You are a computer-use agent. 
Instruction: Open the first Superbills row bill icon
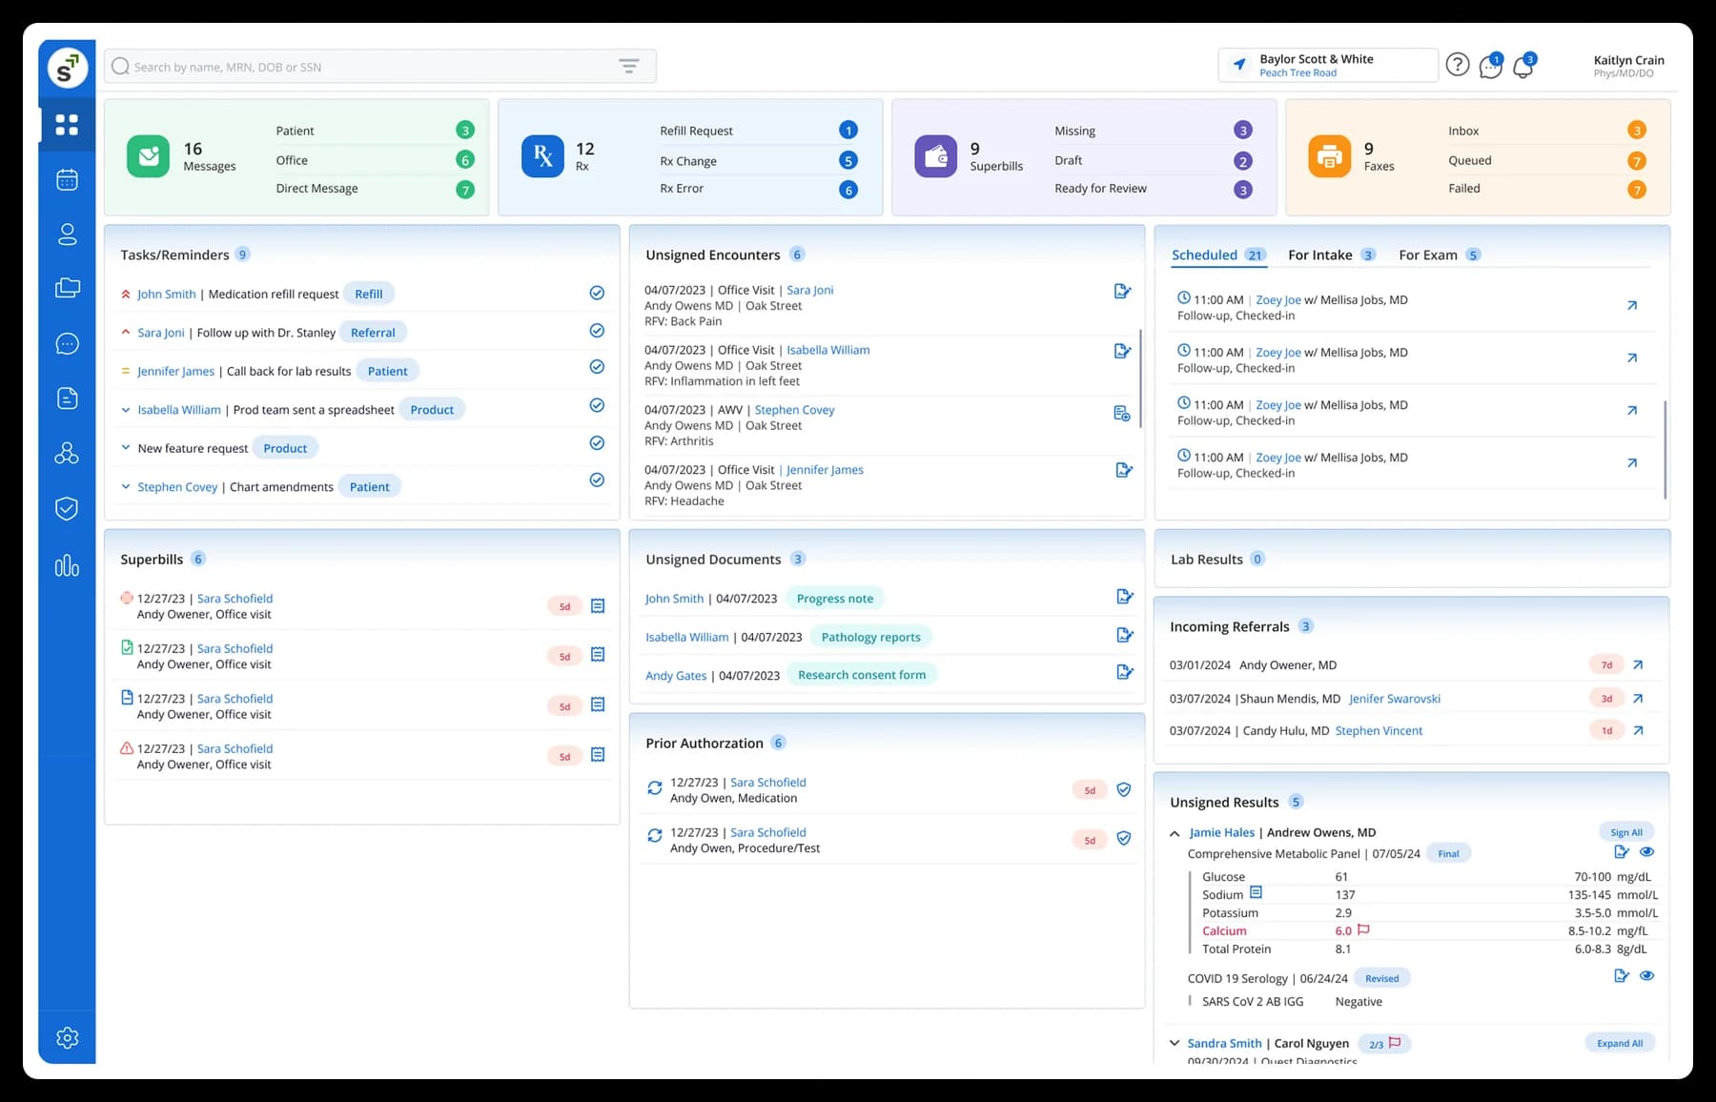598,605
